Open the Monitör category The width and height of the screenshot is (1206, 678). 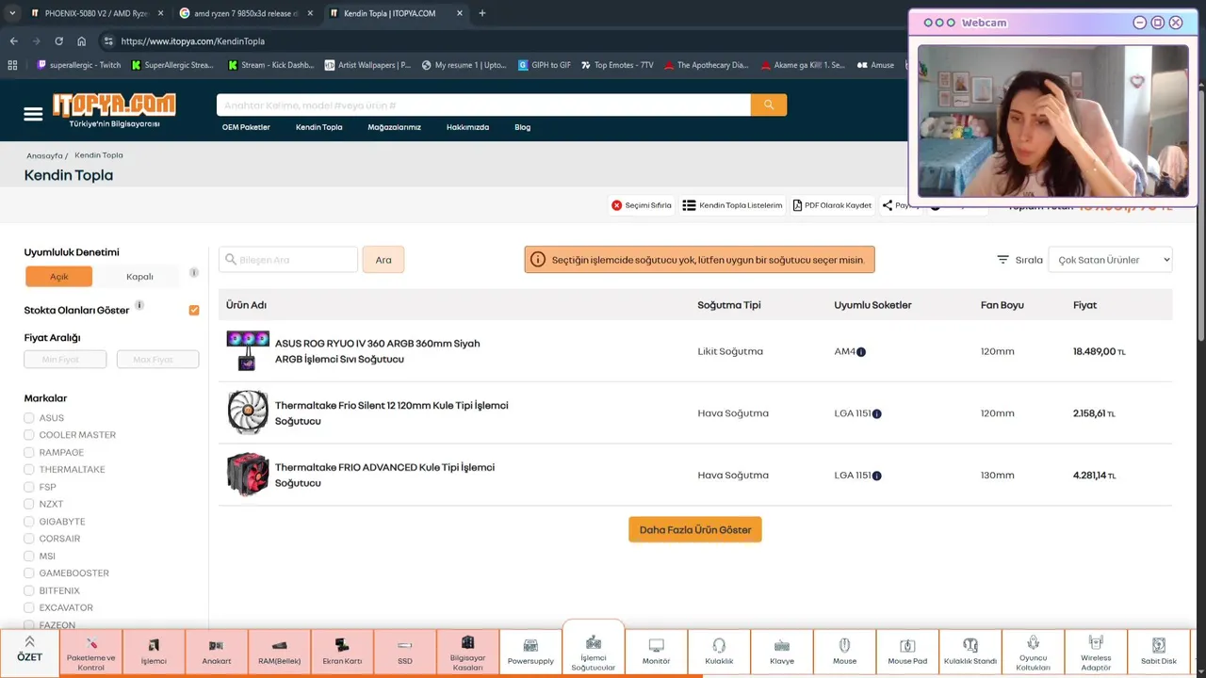click(x=656, y=653)
